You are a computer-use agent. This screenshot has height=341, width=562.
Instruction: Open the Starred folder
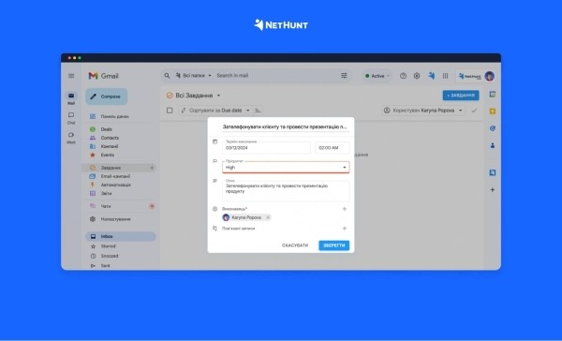click(109, 246)
